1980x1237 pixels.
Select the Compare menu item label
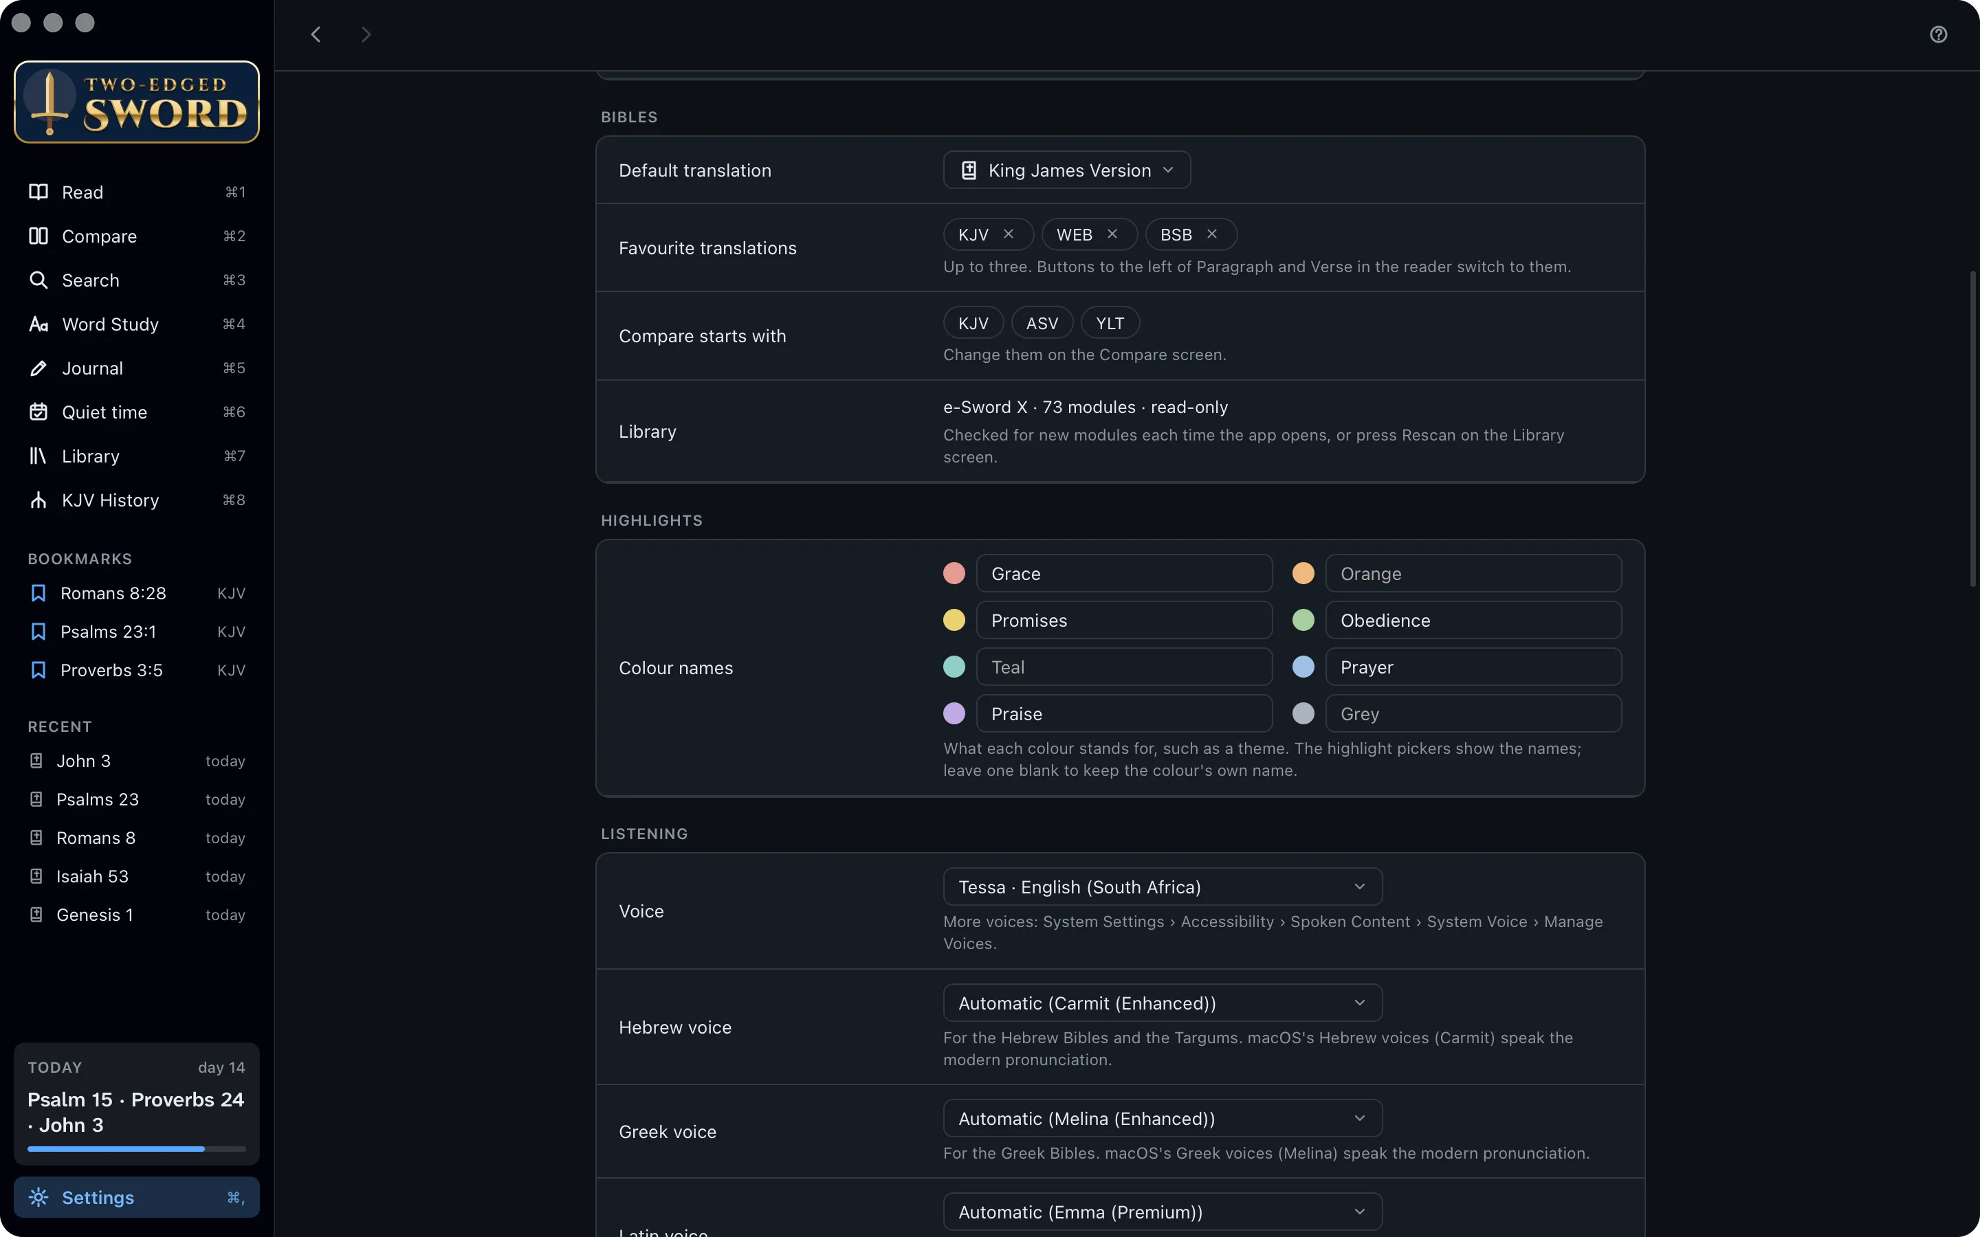[x=100, y=236]
